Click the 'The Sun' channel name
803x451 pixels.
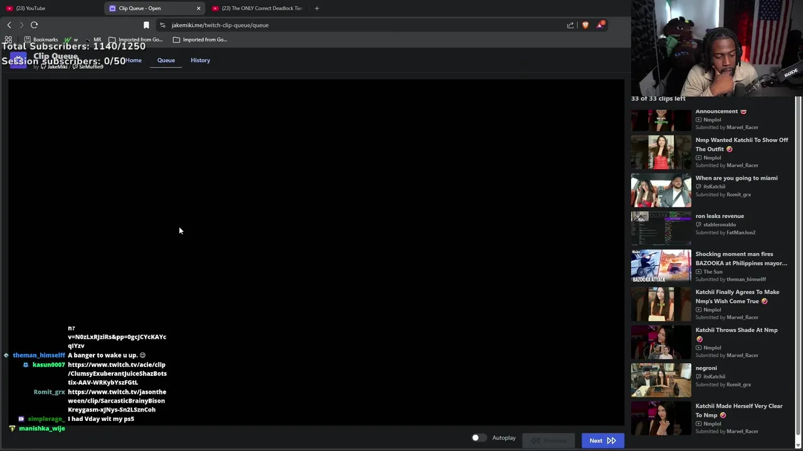[x=713, y=272]
